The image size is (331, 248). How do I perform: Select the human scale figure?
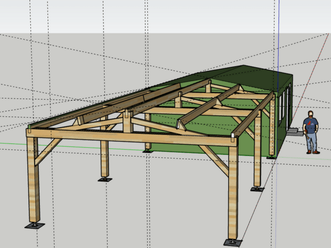coord(312,133)
